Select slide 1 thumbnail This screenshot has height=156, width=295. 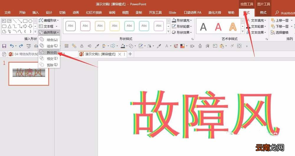click(x=29, y=74)
